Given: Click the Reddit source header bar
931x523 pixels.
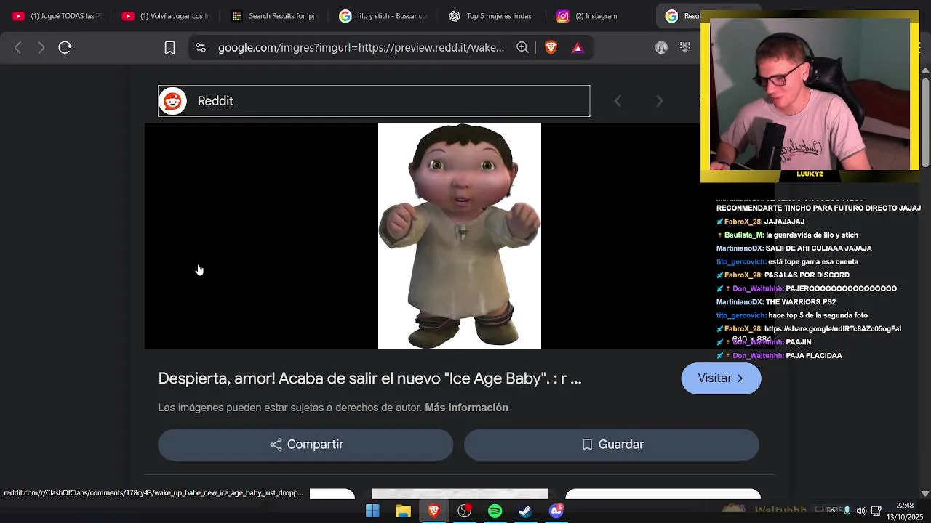Looking at the screenshot, I should tap(374, 101).
